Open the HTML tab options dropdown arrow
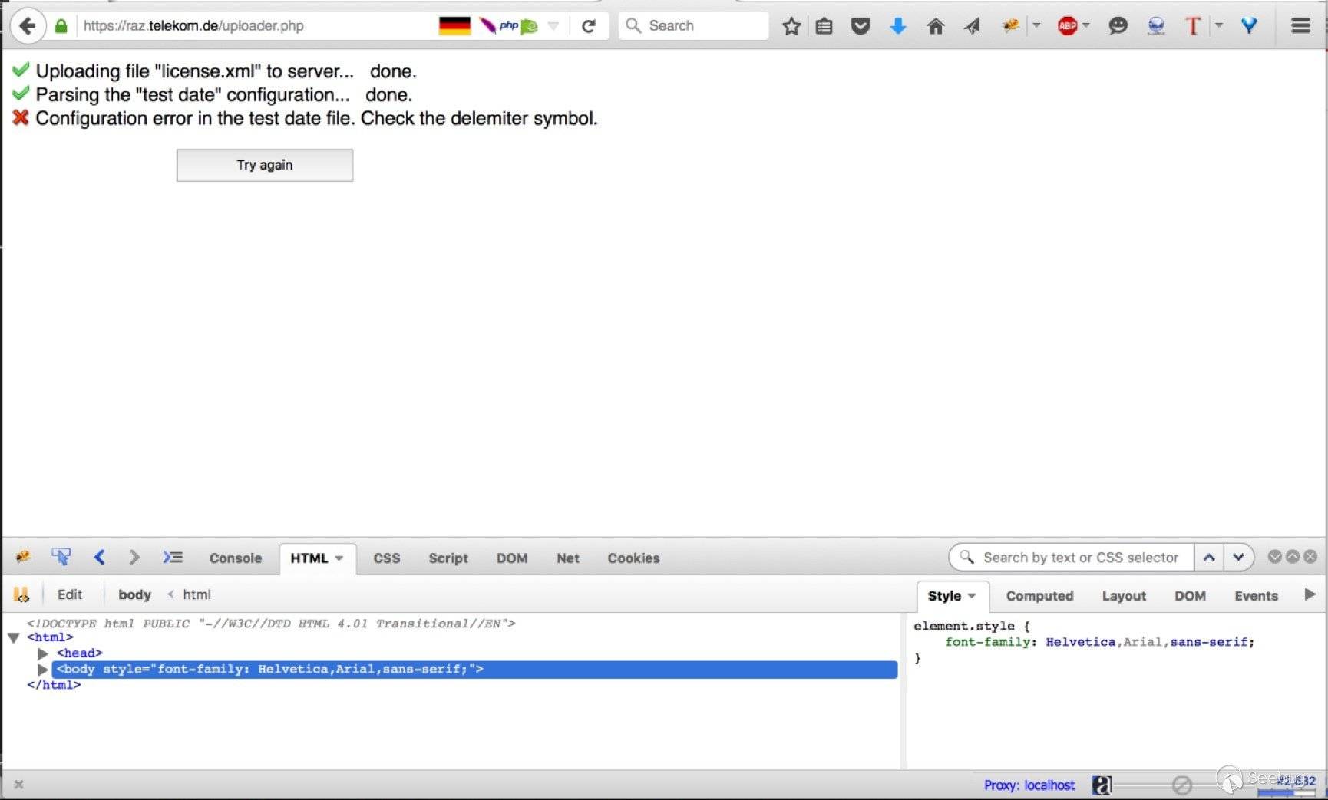 coord(339,558)
